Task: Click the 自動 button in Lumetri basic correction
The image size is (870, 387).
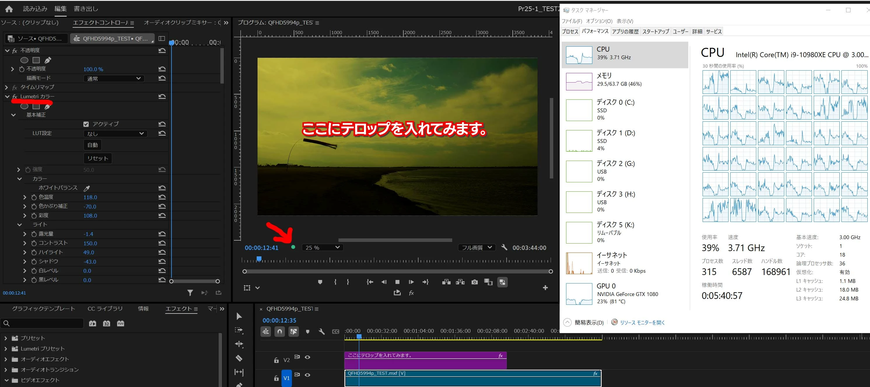Action: (x=92, y=145)
